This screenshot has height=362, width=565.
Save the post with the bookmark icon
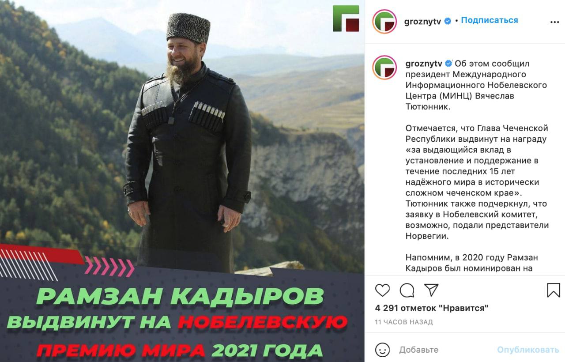[553, 290]
